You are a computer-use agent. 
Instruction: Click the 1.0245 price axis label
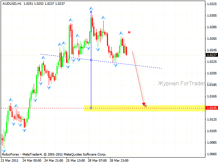212,50
